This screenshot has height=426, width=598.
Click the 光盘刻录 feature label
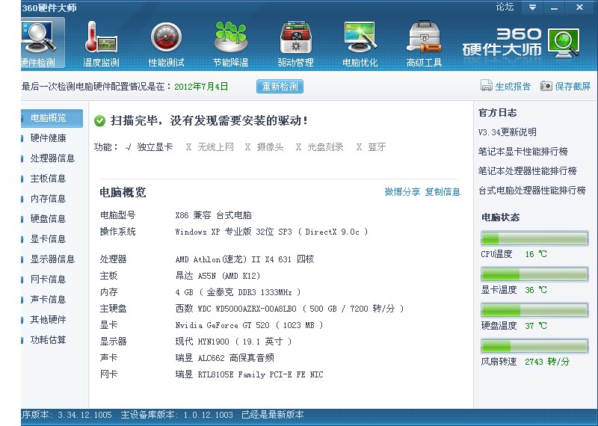325,147
